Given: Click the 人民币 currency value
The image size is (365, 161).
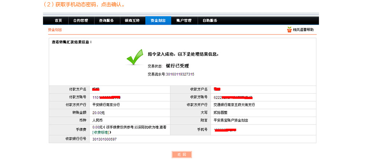Looking at the screenshot, I should (98, 121).
